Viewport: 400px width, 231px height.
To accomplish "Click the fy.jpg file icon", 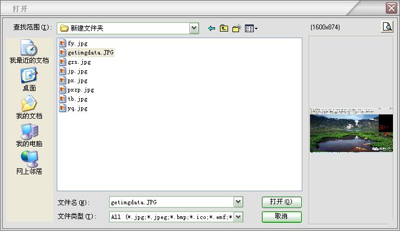I will click(63, 43).
